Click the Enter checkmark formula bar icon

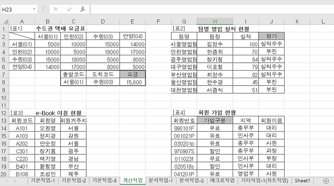(x=69, y=9)
